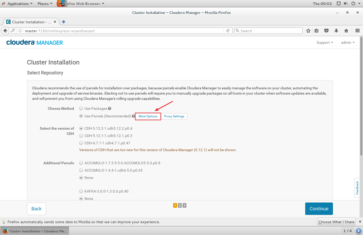Click the help icon next to Use Packages
The width and height of the screenshot is (363, 235).
coord(110,108)
